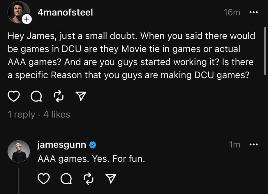Share 4manofsteel's post using send icon

[81, 96]
